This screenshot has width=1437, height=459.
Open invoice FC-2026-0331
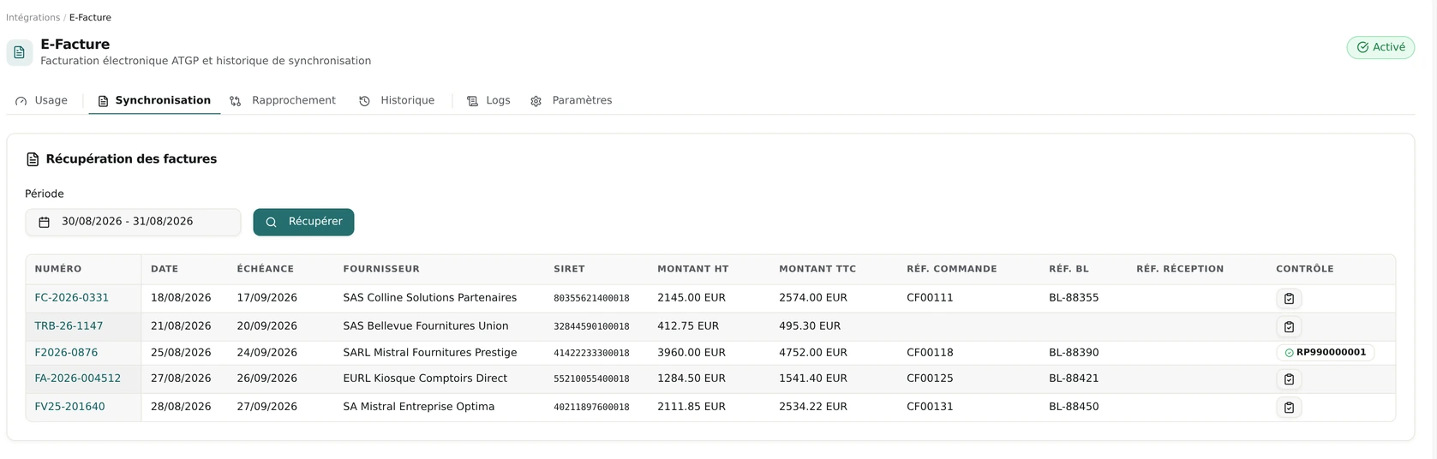coord(71,298)
